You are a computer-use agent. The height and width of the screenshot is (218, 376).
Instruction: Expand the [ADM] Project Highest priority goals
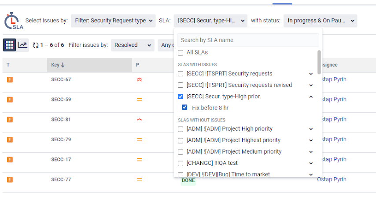[x=311, y=140]
